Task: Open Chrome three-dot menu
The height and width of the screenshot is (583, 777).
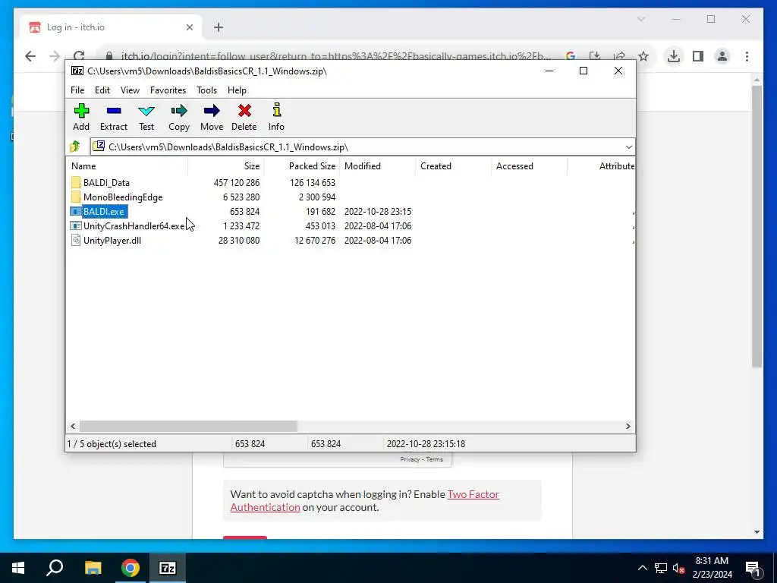Action: tap(747, 56)
